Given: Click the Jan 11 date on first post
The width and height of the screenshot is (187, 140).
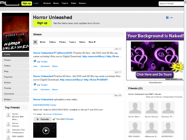Looking at the screenshot, I should point(118,49).
